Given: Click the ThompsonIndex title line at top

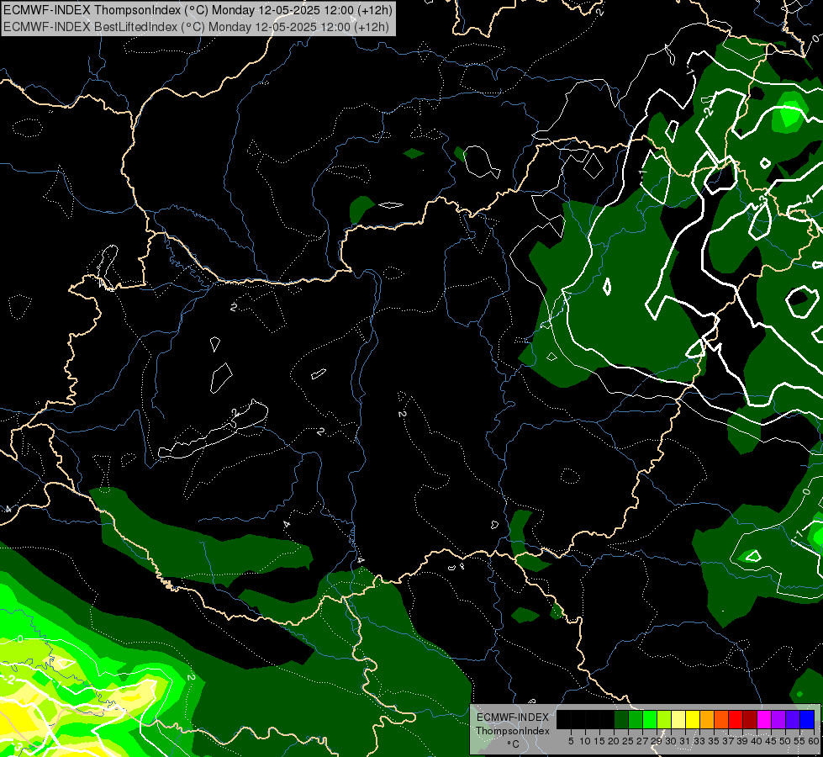Looking at the screenshot, I should coord(198,10).
